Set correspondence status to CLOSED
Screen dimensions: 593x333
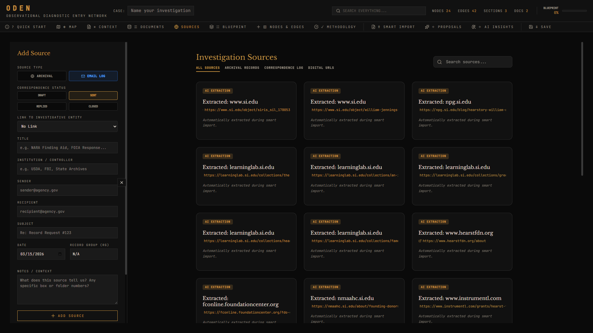[x=93, y=106]
